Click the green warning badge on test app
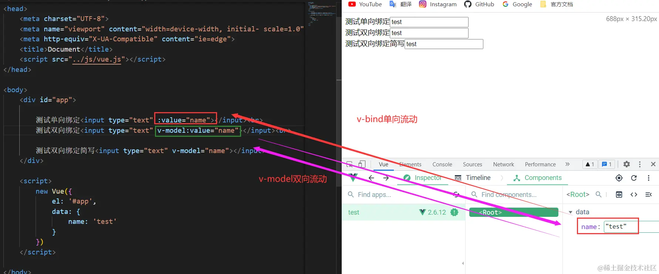The width and height of the screenshot is (659, 274). [454, 212]
